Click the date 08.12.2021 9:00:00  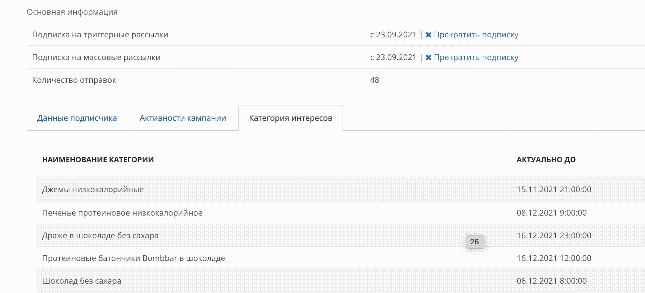551,213
